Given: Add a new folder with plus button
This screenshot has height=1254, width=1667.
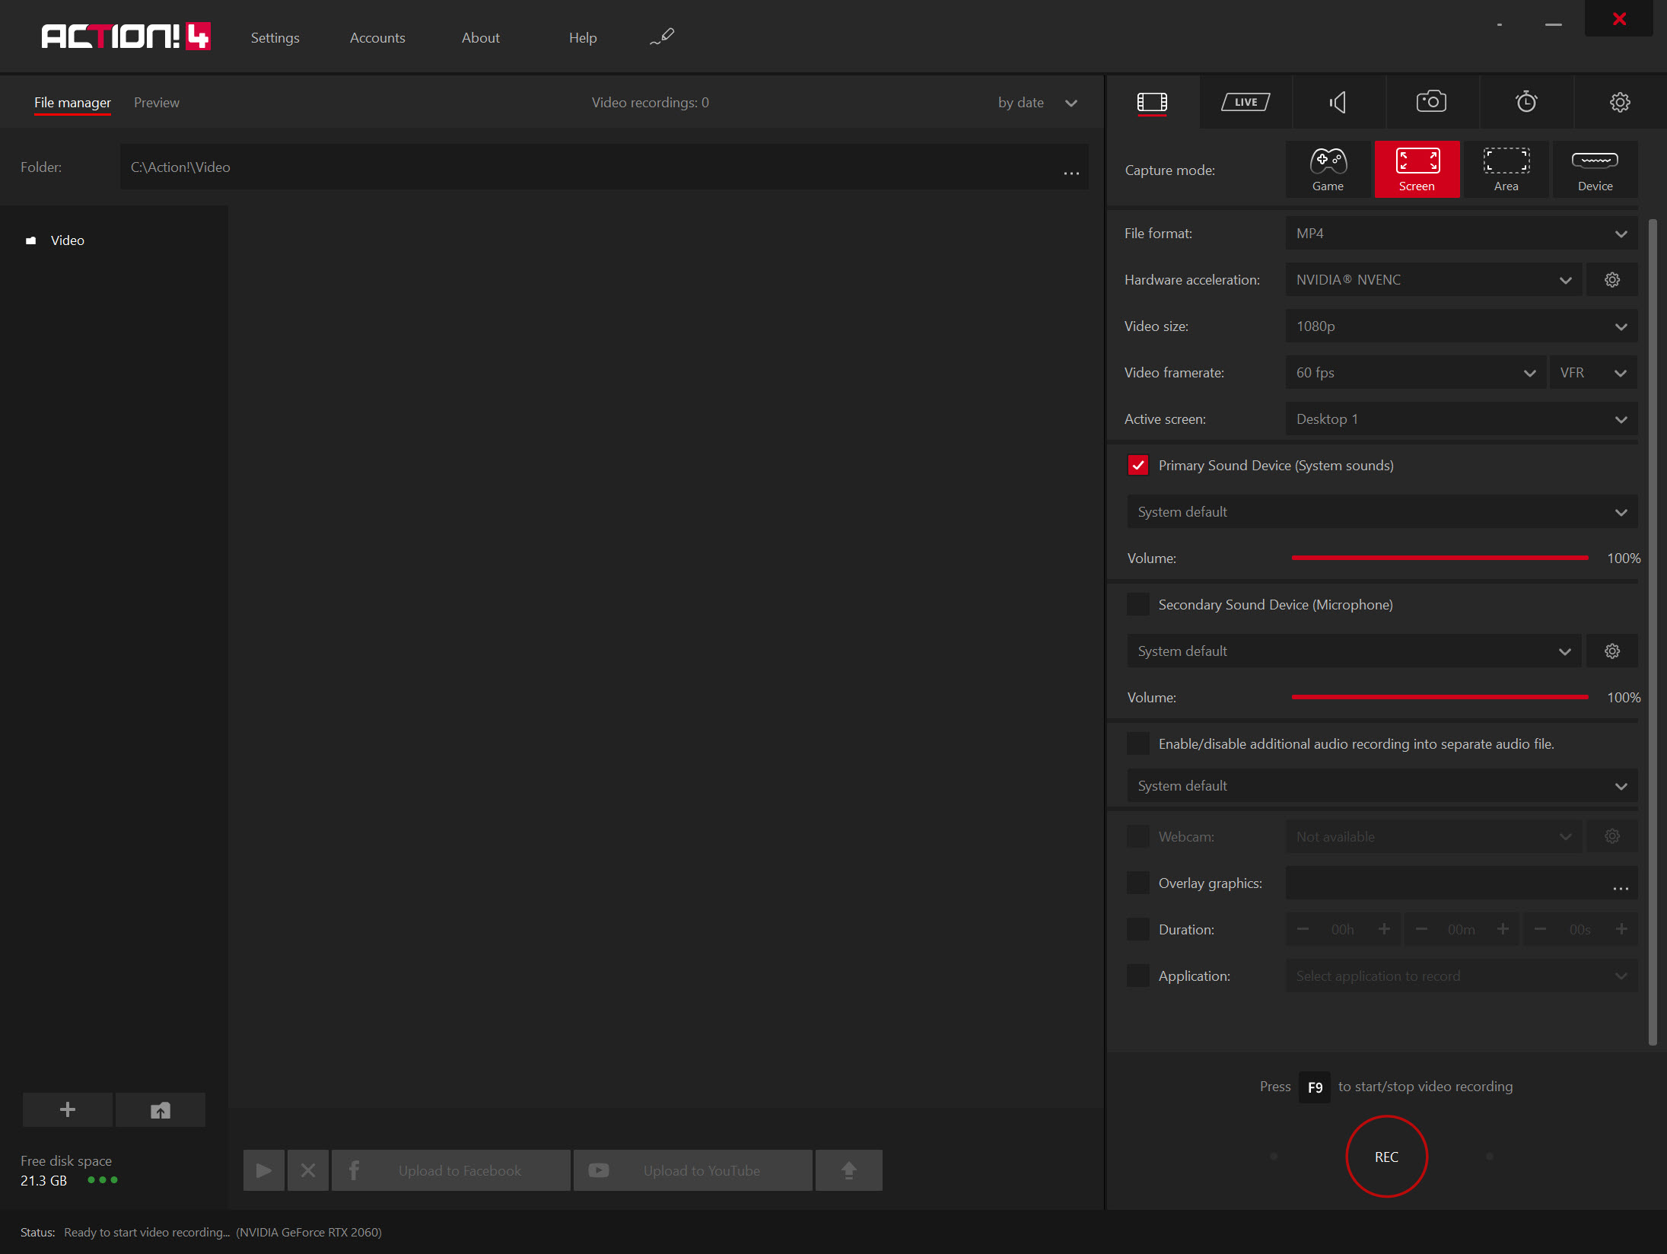Looking at the screenshot, I should click(68, 1110).
